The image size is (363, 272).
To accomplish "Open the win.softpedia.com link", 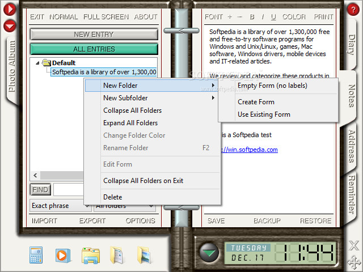I will pos(250,150).
